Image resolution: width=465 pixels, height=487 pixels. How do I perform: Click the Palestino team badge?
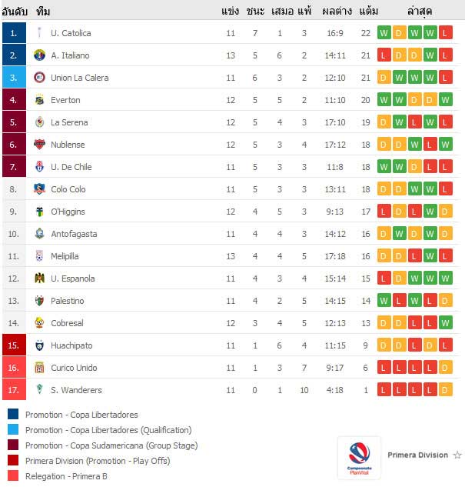39,301
